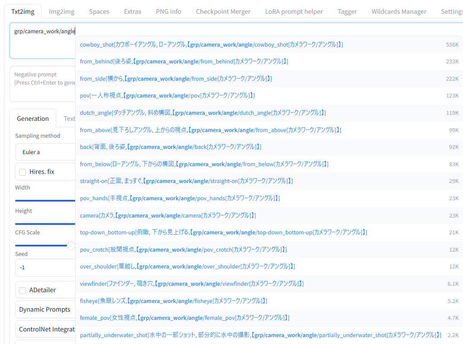The image size is (463, 344).
Task: Go to the Wildcards Manager tab
Action: [x=399, y=12]
